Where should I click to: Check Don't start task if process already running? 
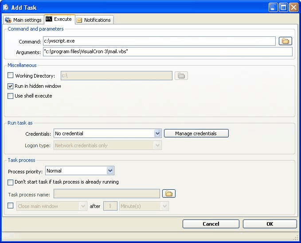click(x=11, y=182)
